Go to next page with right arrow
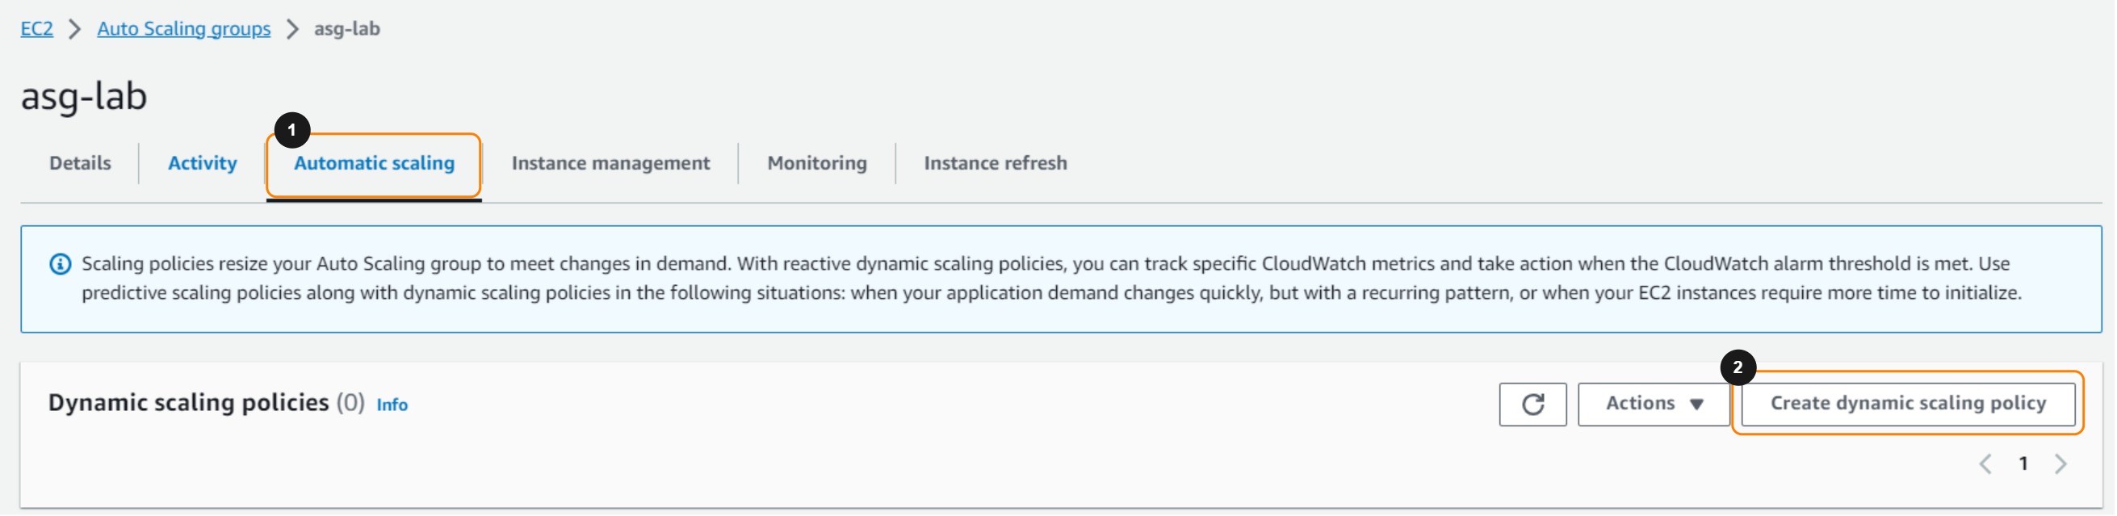This screenshot has width=2117, height=516. point(2060,464)
